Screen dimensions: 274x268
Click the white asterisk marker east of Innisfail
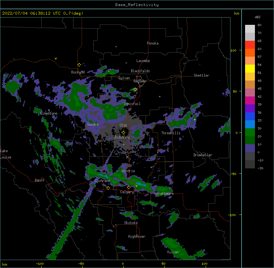click(160, 96)
